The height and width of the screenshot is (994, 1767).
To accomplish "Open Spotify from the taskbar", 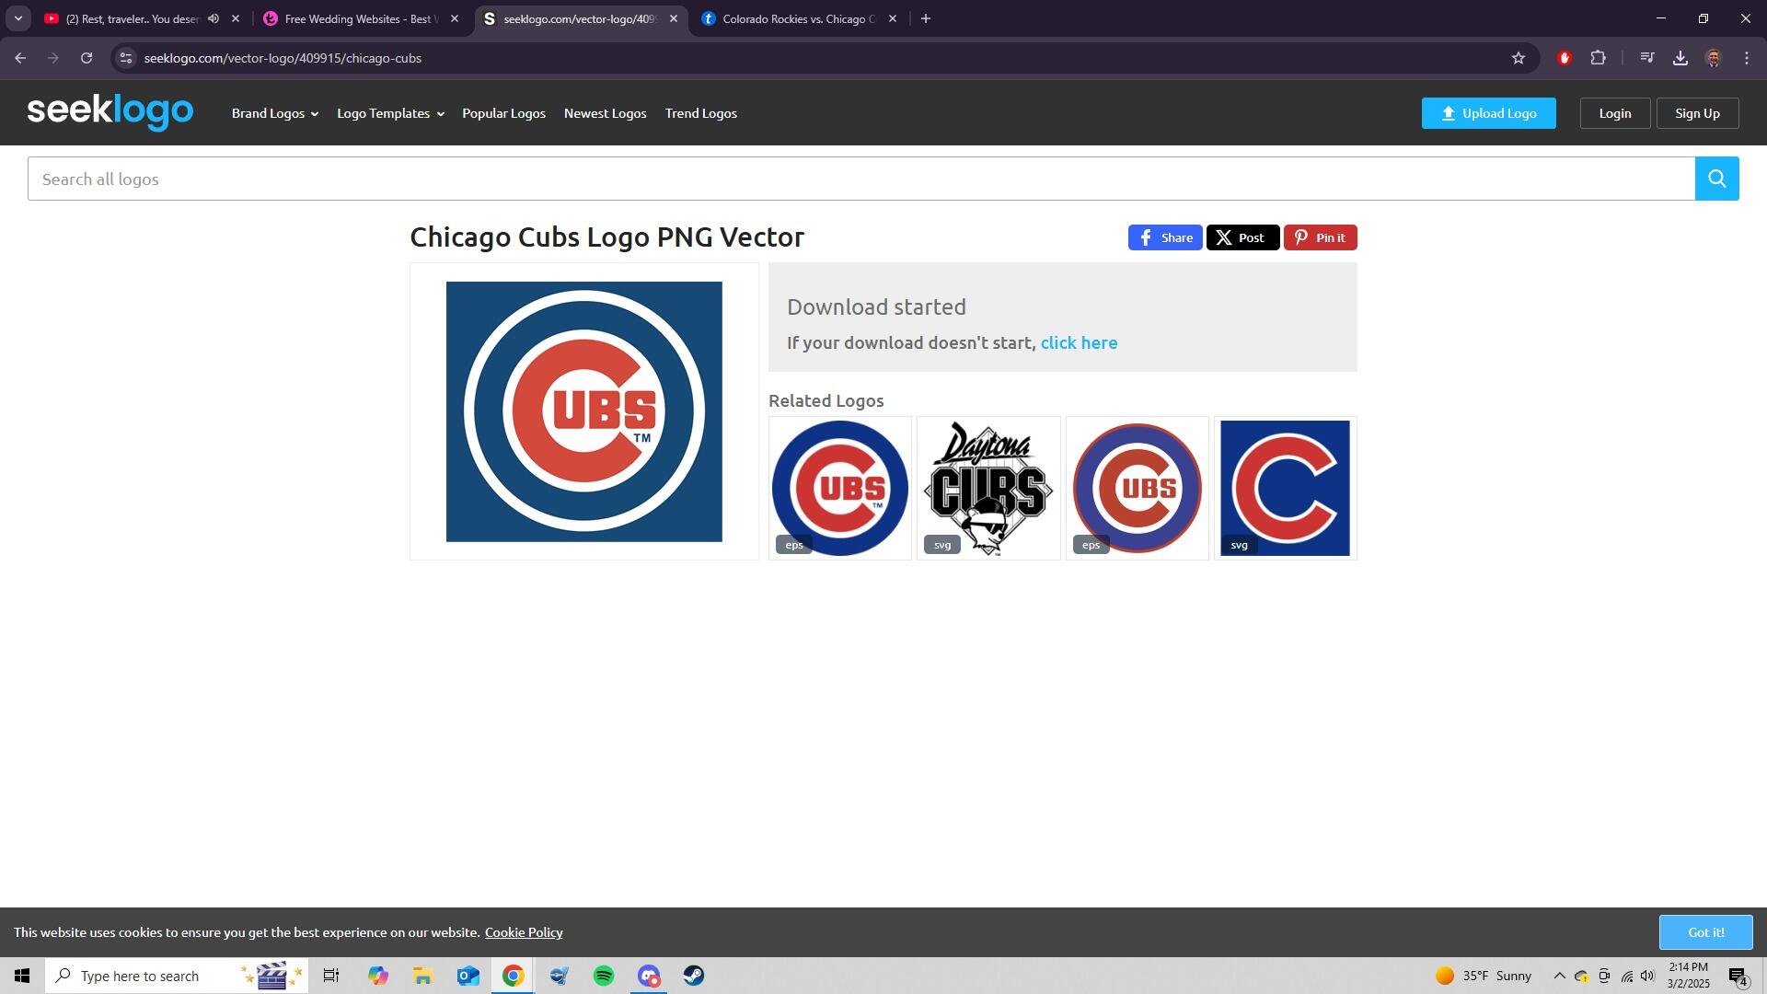I will [x=604, y=976].
